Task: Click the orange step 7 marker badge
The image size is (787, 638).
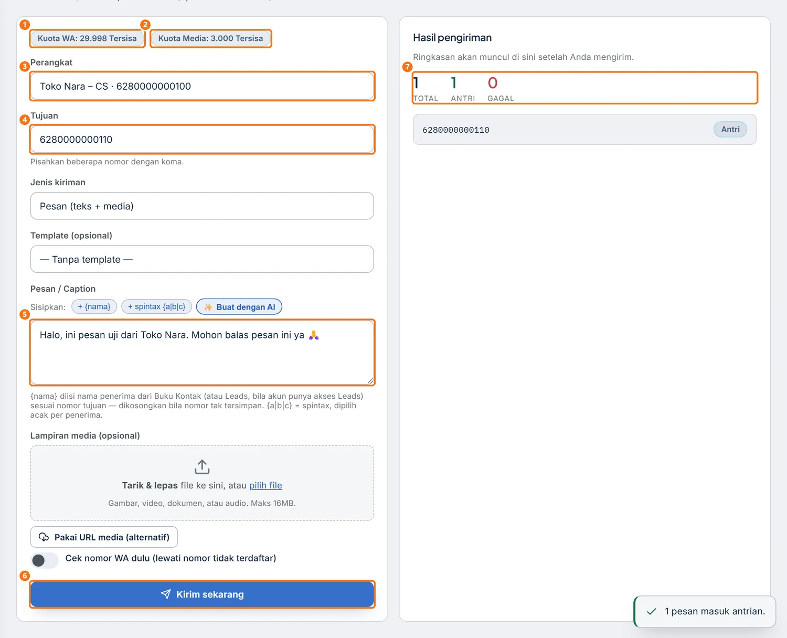Action: click(407, 67)
